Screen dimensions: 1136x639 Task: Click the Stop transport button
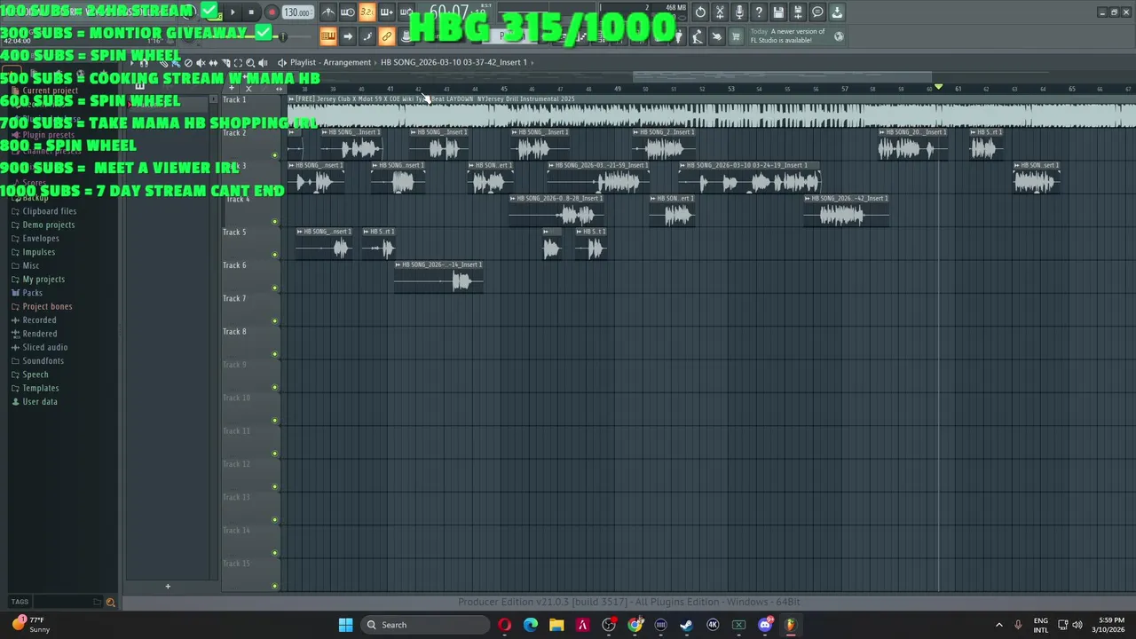(251, 12)
